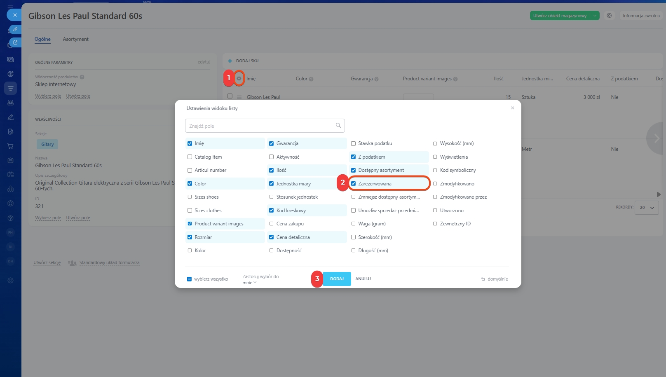Open the contact card sidebar icon
666x377 pixels.
click(x=11, y=60)
